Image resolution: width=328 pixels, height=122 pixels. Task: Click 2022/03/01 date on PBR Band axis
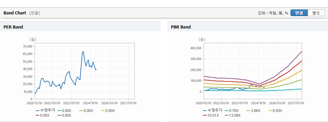(x=221, y=103)
